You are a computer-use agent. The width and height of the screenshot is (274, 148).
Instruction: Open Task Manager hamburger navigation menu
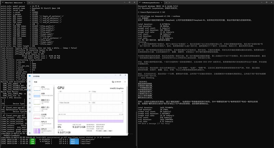click(30, 82)
